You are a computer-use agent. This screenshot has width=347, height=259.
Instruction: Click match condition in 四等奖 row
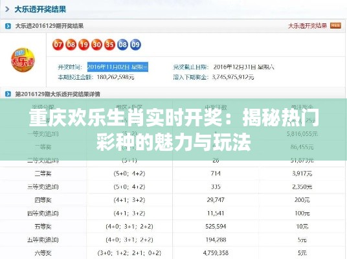(x=129, y=200)
